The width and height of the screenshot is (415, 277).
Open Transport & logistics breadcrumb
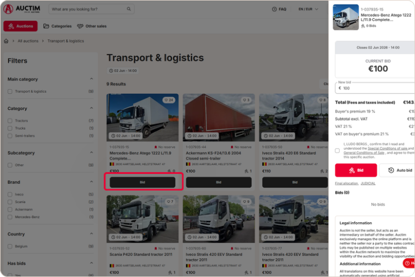66,41
